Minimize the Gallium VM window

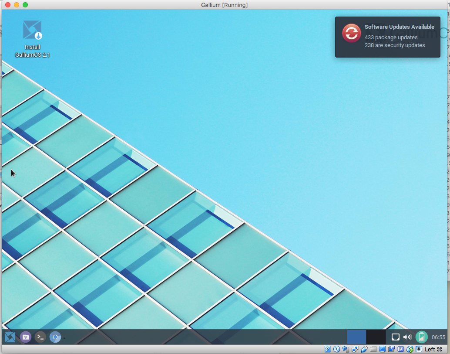pos(17,5)
